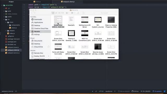Open the Finder gear action menu
167x94 pixels.
point(73,13)
